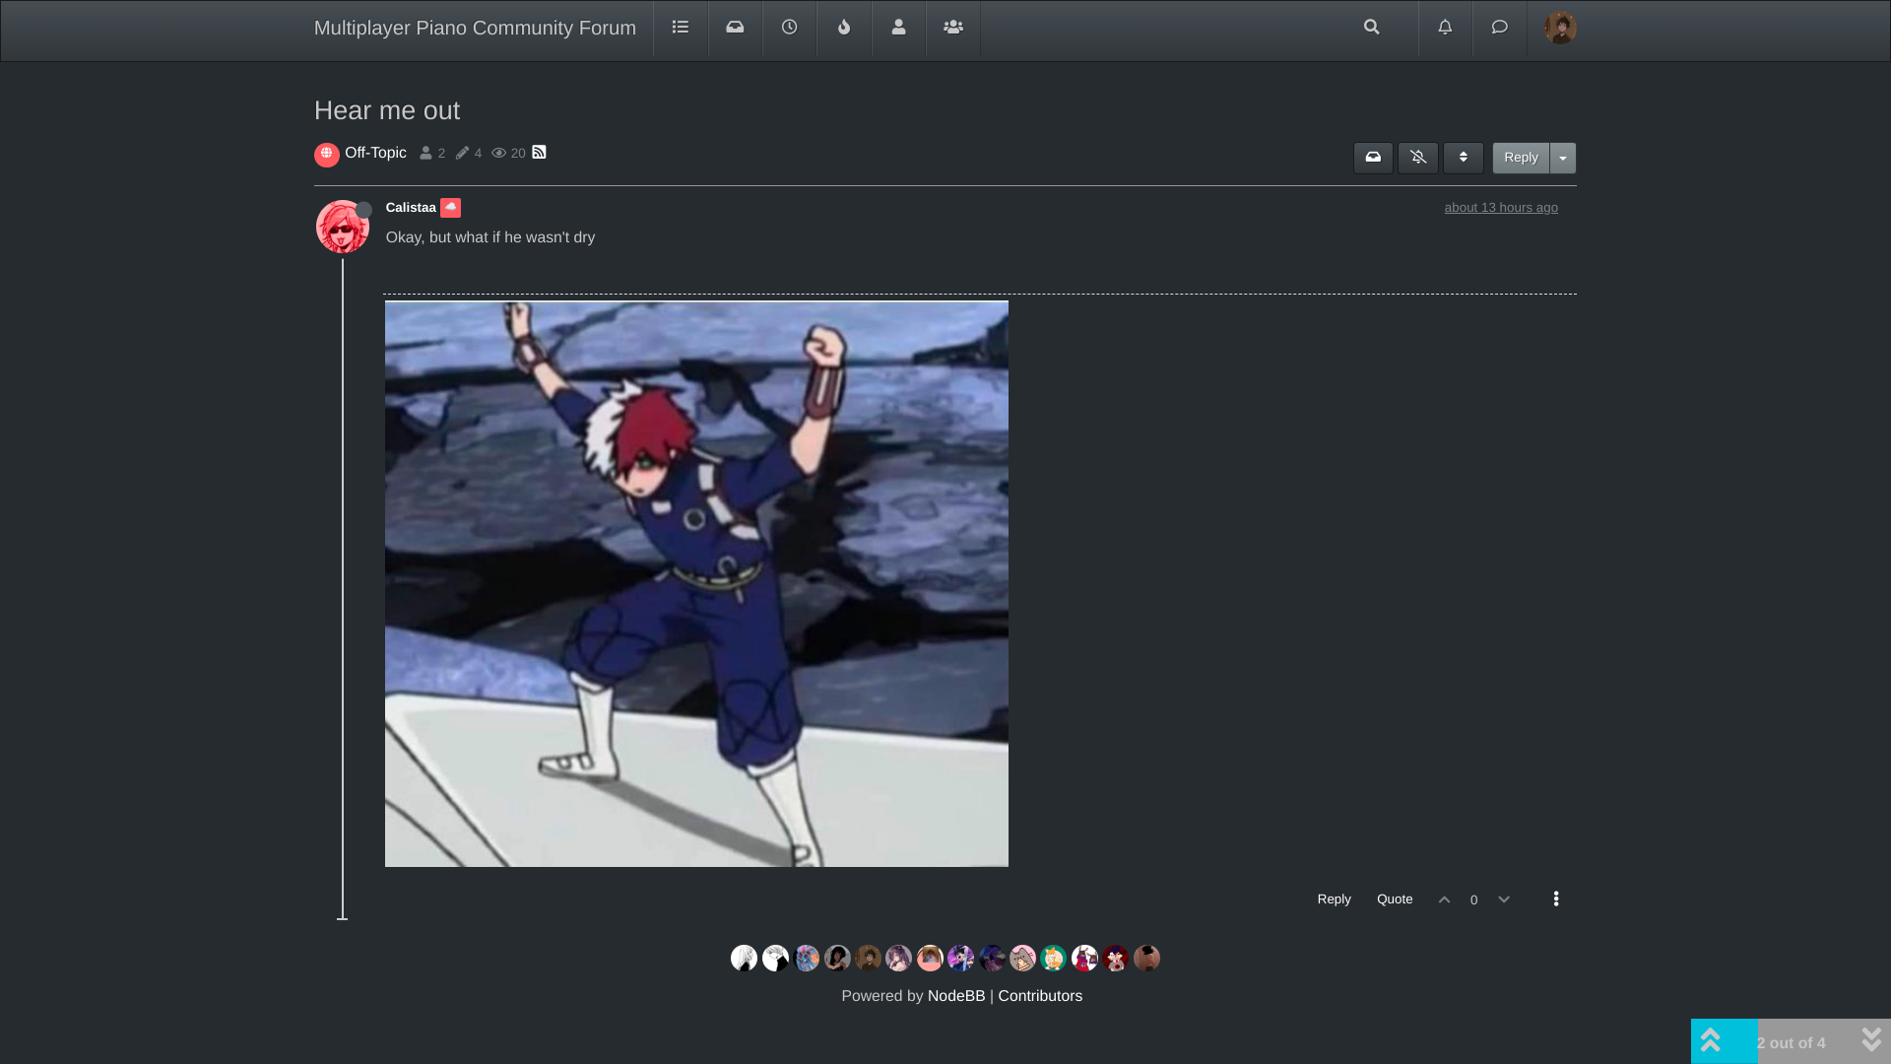Upvote Calistaa's post
1891x1064 pixels.
(1445, 899)
